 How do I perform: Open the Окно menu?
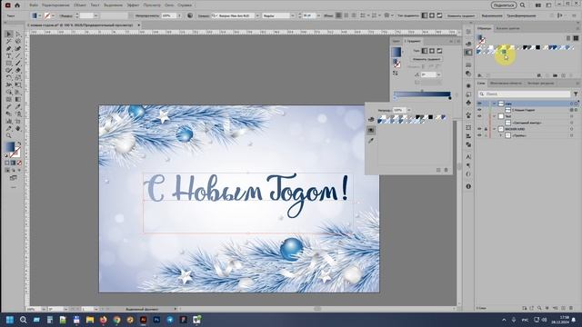(169, 5)
